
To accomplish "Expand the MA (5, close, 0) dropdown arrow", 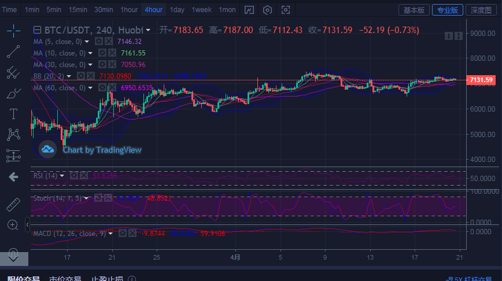I will point(87,42).
